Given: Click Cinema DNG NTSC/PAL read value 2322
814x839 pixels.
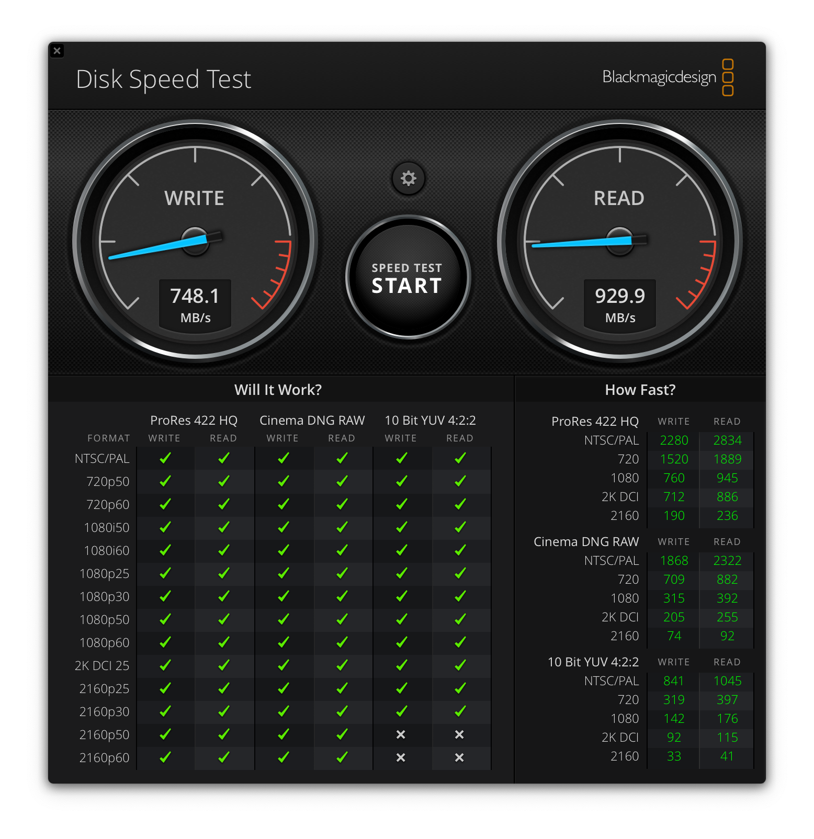Looking at the screenshot, I should click(x=727, y=561).
